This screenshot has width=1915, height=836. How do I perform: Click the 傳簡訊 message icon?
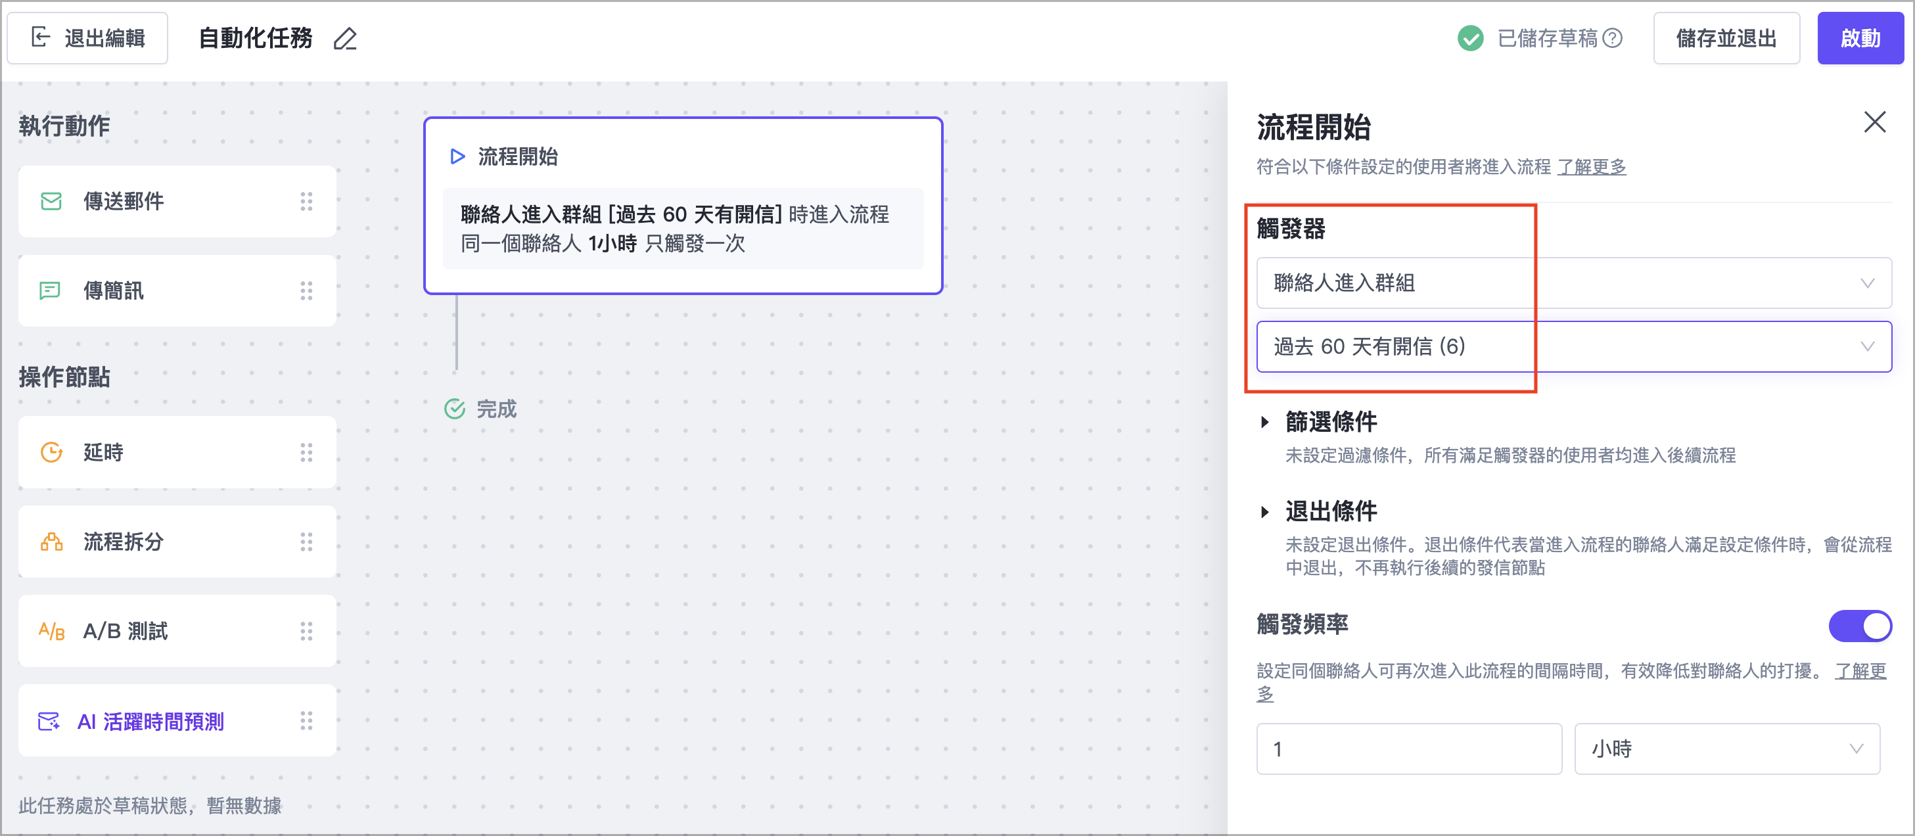(x=50, y=290)
